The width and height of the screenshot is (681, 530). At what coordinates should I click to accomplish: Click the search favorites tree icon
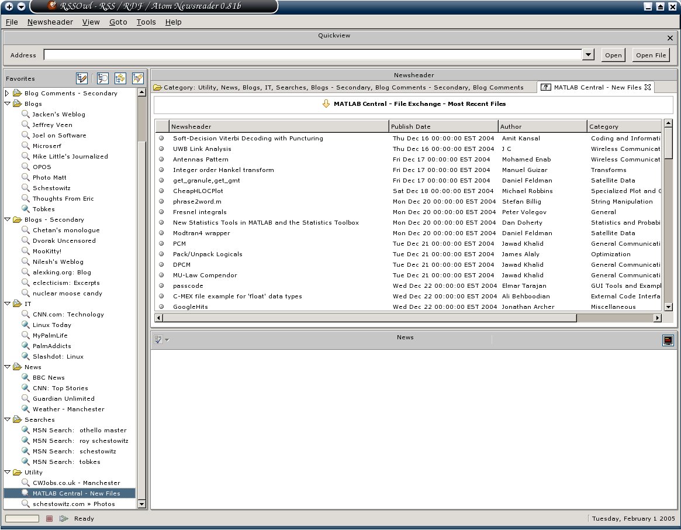pyautogui.click(x=103, y=78)
